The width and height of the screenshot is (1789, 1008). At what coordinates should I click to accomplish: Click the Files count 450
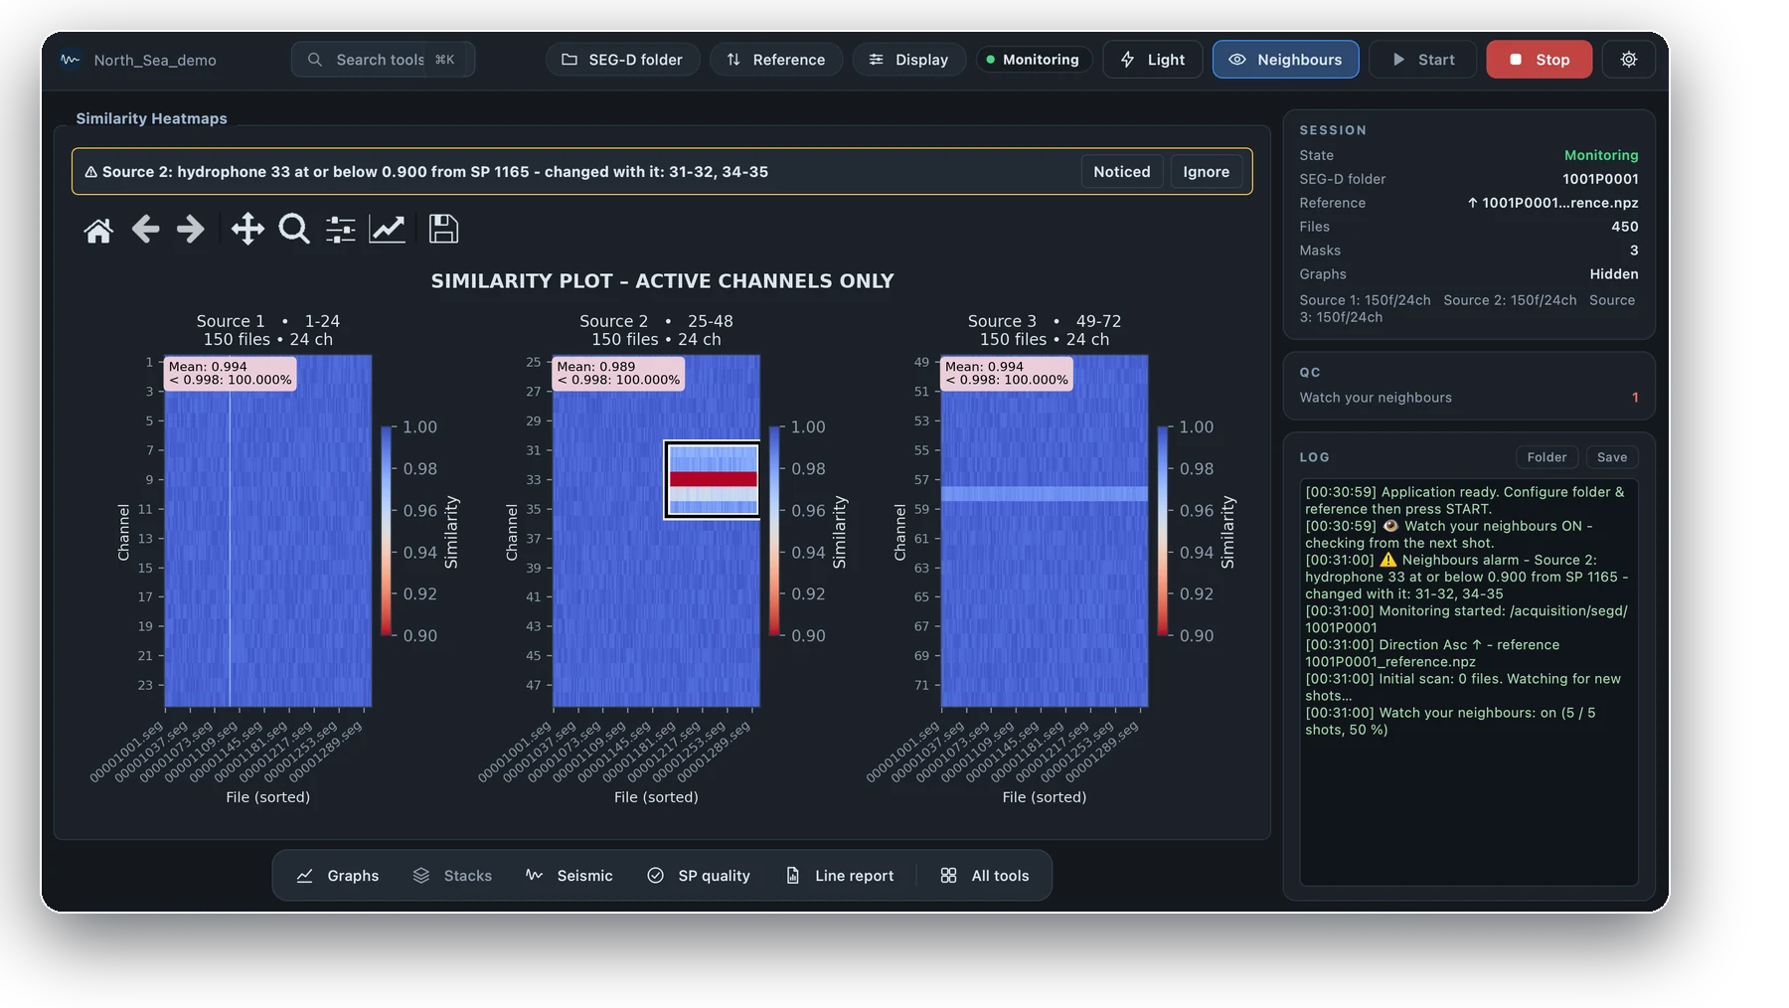[x=1624, y=227]
